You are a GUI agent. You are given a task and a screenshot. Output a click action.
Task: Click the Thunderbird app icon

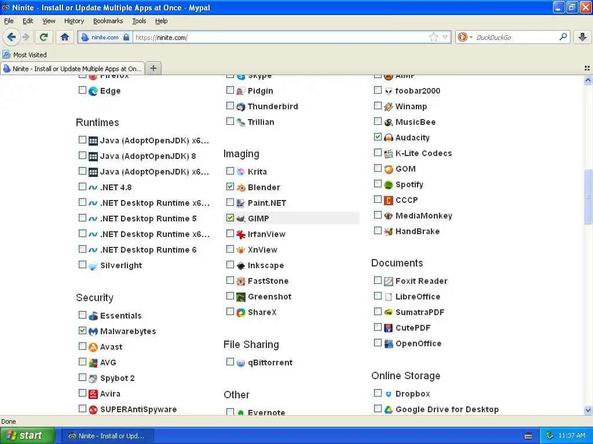[x=241, y=107]
